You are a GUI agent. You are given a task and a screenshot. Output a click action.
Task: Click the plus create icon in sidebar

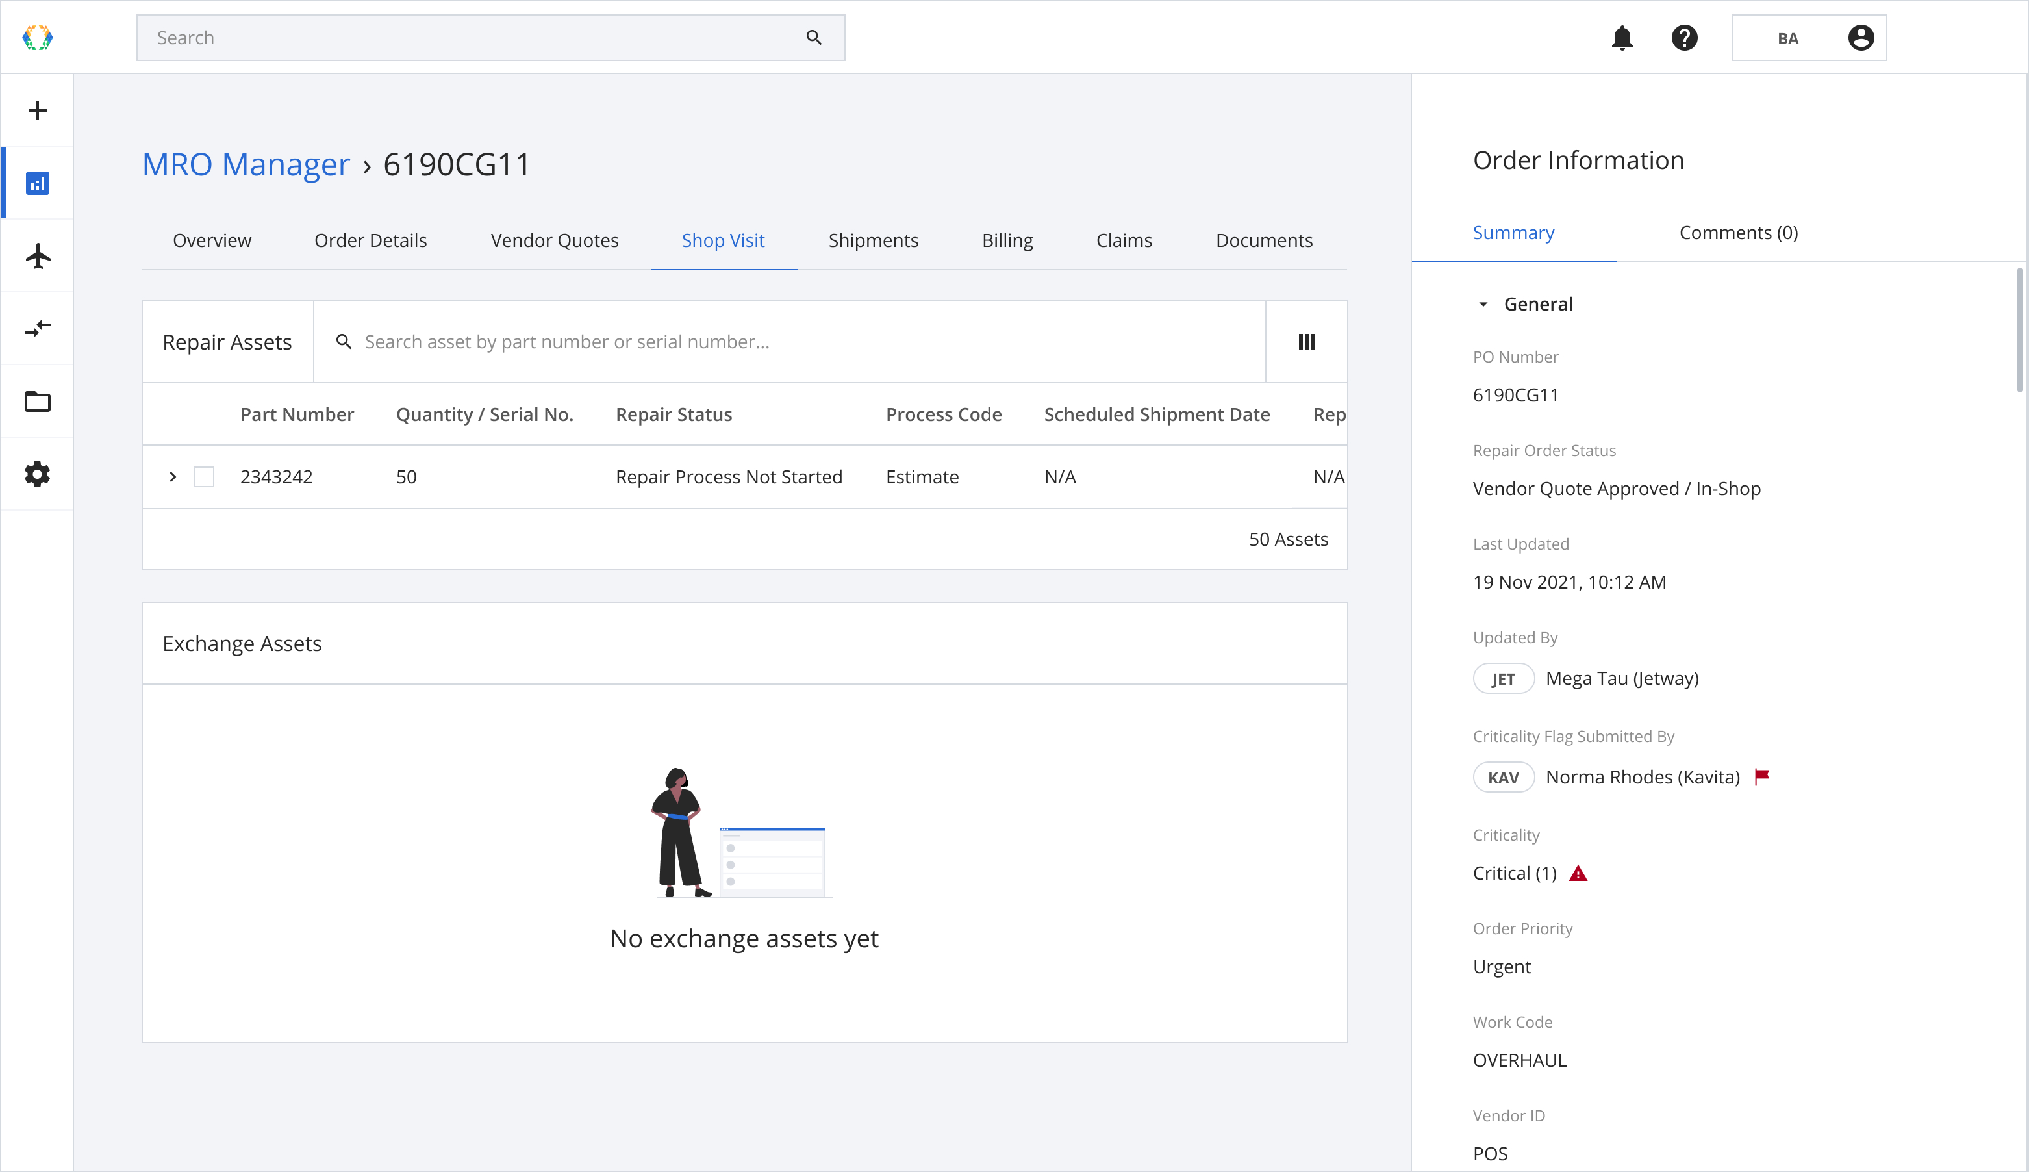click(x=37, y=110)
